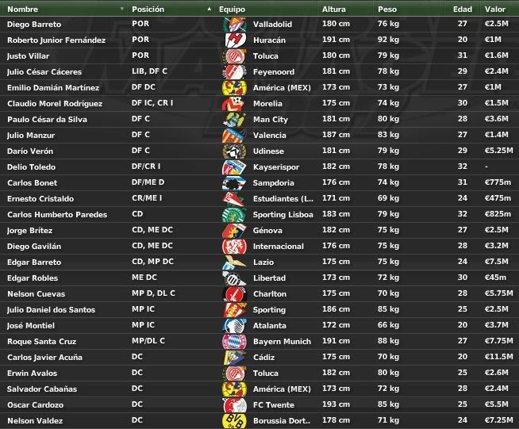Viewport: 519px width, 429px height.
Task: Click the Borussia Dortmund BVB badge icon
Action: point(234,421)
